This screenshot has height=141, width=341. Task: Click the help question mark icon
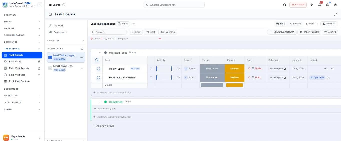pos(328,5)
